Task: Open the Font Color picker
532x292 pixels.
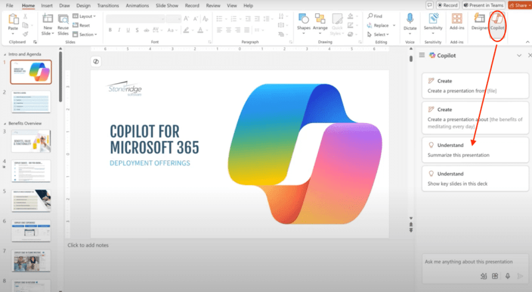Action: click(202, 30)
